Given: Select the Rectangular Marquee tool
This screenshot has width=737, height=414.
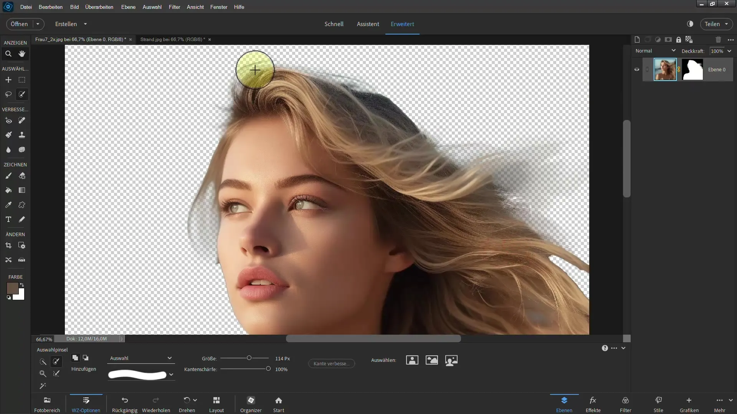Looking at the screenshot, I should tap(22, 80).
